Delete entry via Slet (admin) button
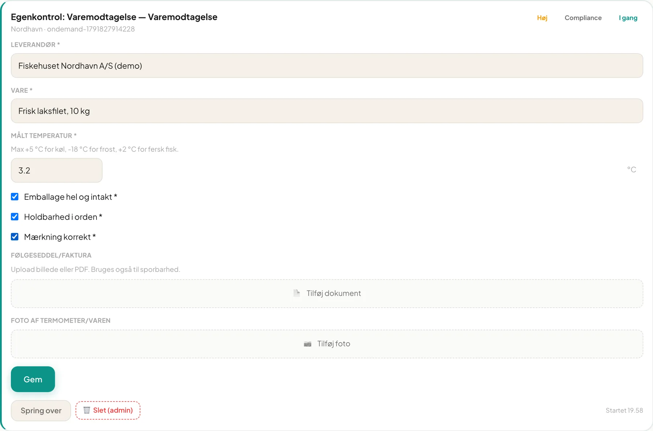 coord(108,410)
